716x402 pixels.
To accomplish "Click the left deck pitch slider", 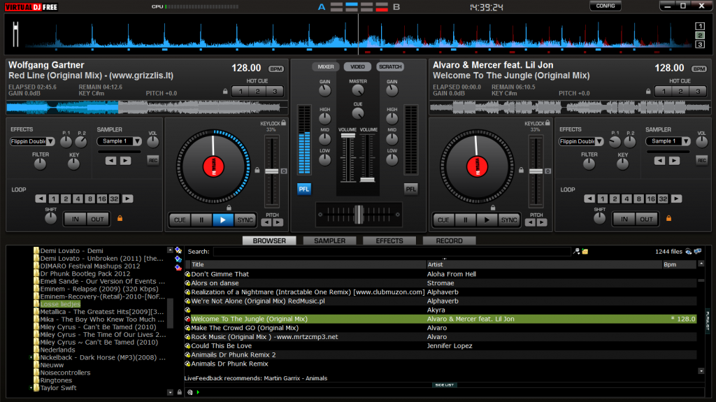I will click(272, 171).
